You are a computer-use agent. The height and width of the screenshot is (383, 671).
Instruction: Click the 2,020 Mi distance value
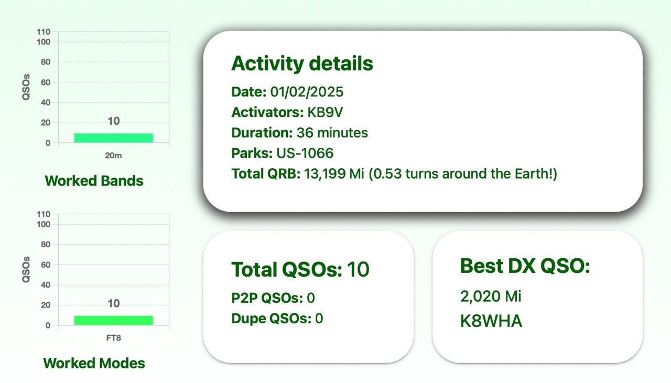tap(491, 297)
